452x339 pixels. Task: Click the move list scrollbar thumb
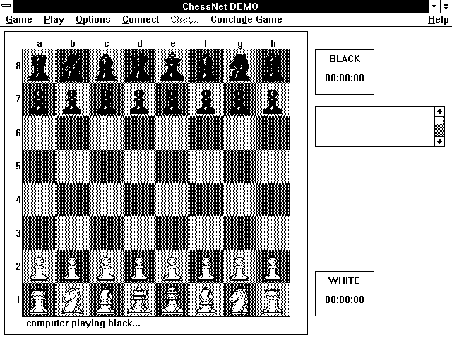(x=439, y=121)
